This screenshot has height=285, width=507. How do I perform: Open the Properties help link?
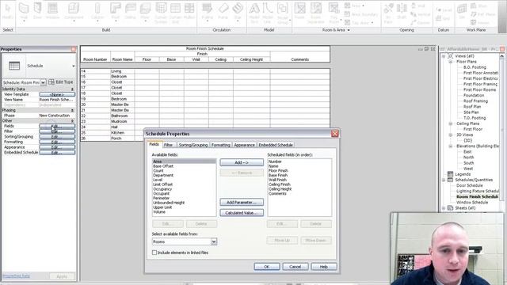(x=16, y=276)
